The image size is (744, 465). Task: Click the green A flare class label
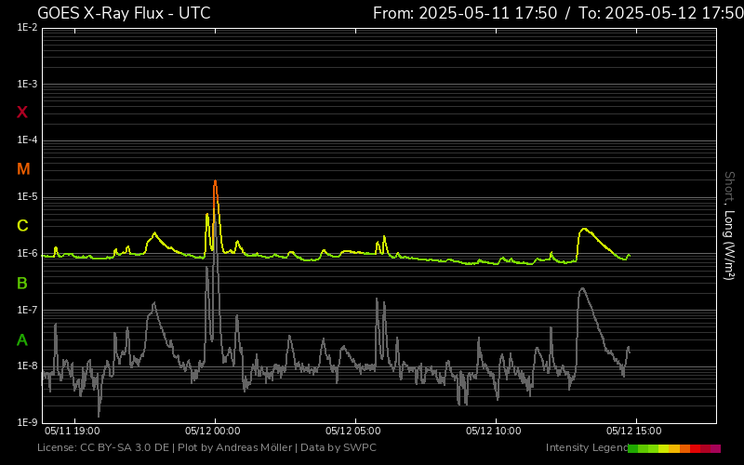pos(22,339)
